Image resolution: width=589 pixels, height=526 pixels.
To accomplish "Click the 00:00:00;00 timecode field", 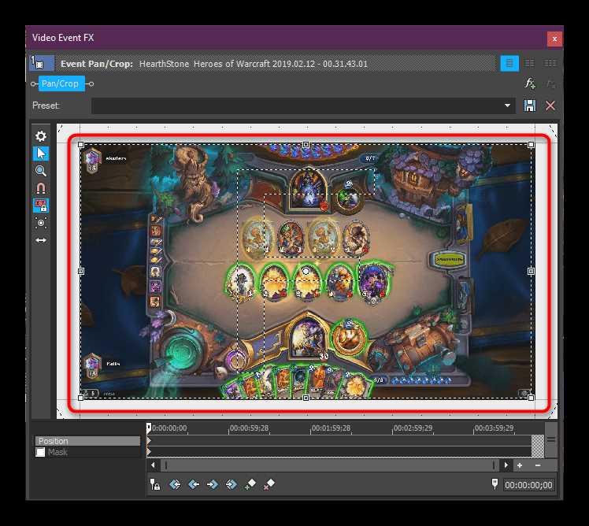I will pyautogui.click(x=528, y=485).
